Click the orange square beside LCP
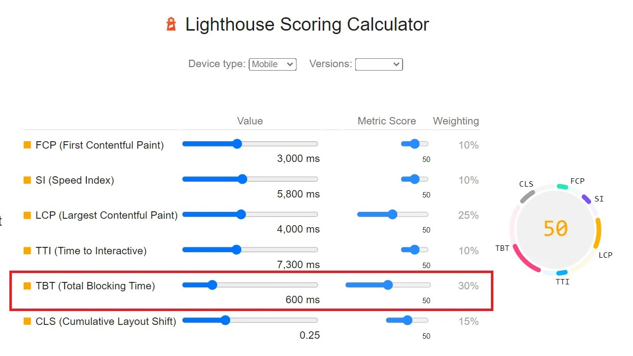633x356 pixels. pos(27,215)
